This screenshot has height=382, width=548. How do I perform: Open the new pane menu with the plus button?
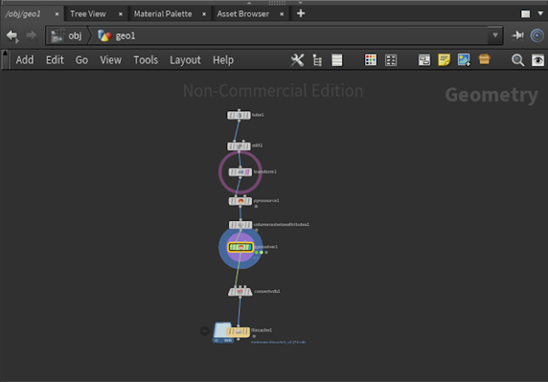300,13
